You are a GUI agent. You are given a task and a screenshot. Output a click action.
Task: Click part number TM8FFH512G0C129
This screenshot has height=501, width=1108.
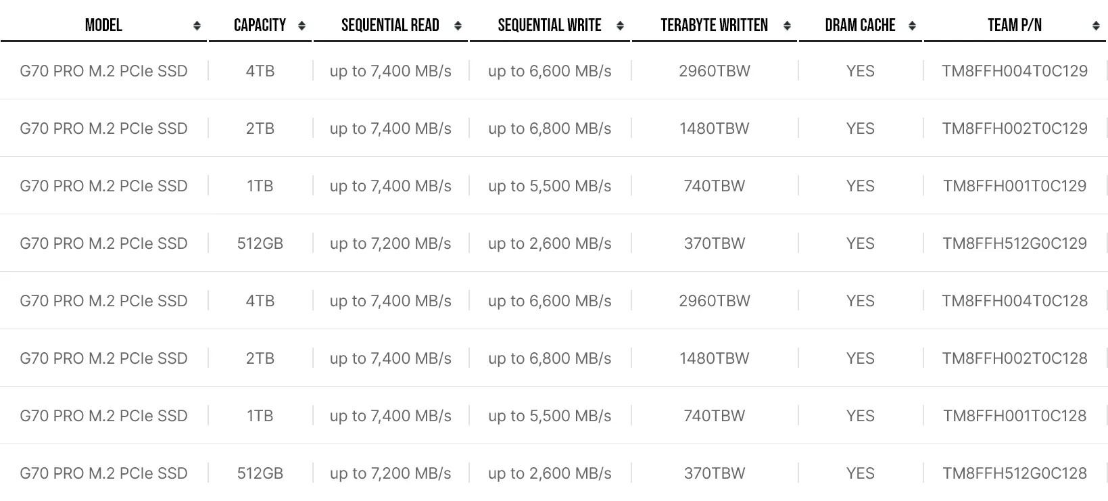[1015, 243]
